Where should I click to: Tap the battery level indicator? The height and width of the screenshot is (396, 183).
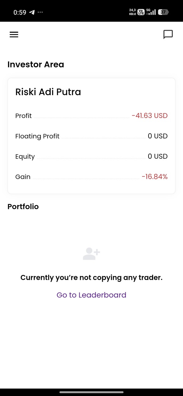click(163, 12)
